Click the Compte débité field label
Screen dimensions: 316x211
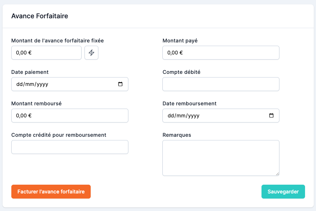181,72
